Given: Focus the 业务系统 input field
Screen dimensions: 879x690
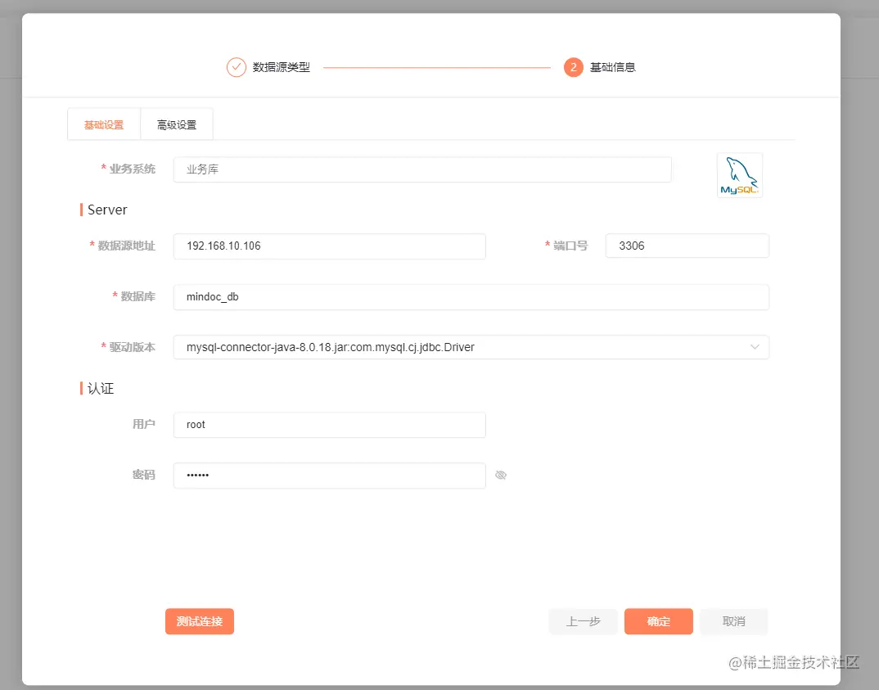Looking at the screenshot, I should coord(422,169).
